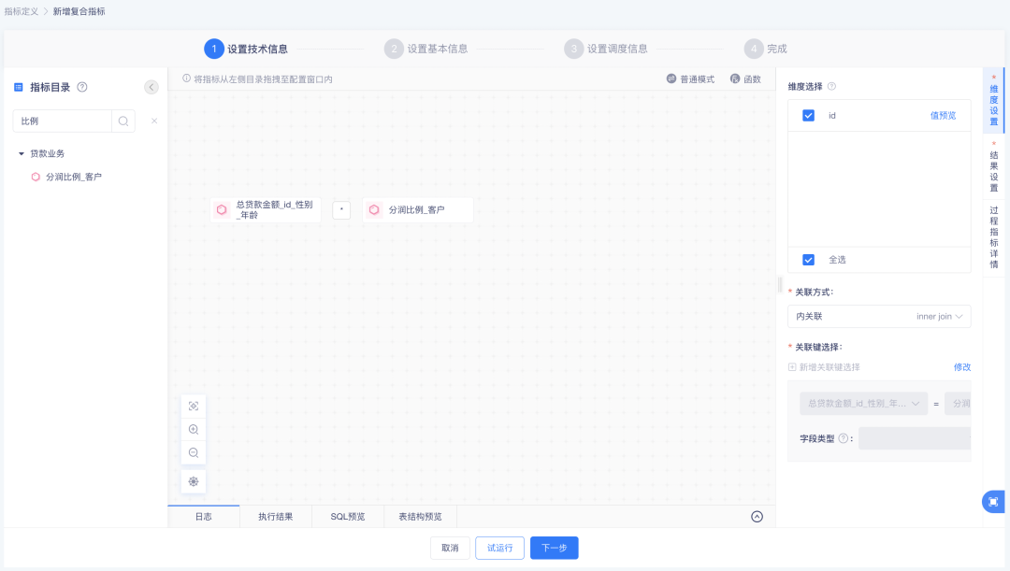Screen dimensions: 1010x571
Task: Click the 试运行 button
Action: 499,548
